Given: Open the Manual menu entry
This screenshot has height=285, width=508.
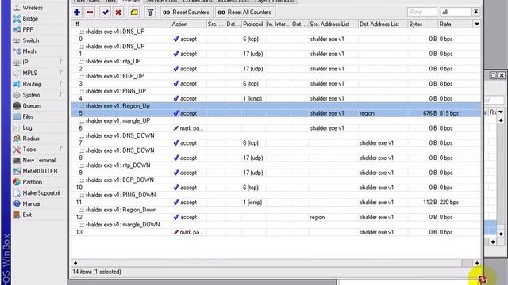Looking at the screenshot, I should [32, 204].
